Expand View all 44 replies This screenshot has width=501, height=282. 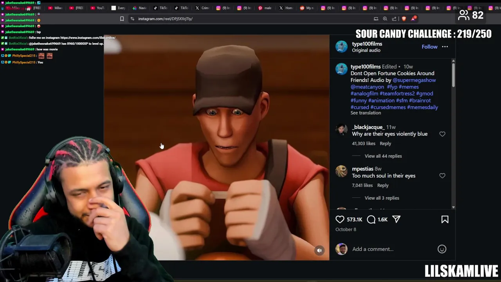click(383, 156)
